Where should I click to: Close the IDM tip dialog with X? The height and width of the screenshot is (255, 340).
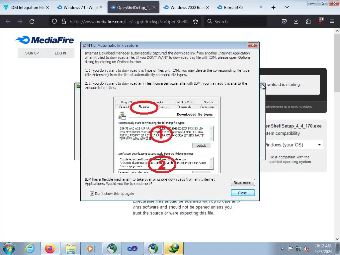tap(253, 45)
